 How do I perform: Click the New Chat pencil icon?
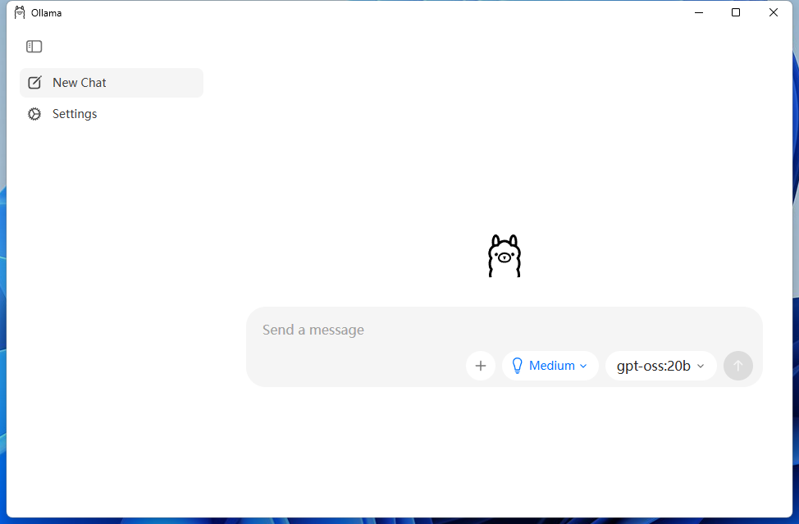(x=34, y=82)
